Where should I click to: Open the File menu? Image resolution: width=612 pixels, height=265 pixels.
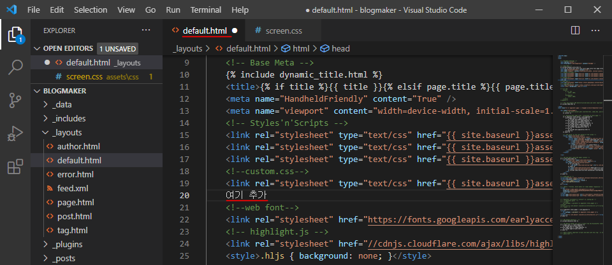pos(34,10)
